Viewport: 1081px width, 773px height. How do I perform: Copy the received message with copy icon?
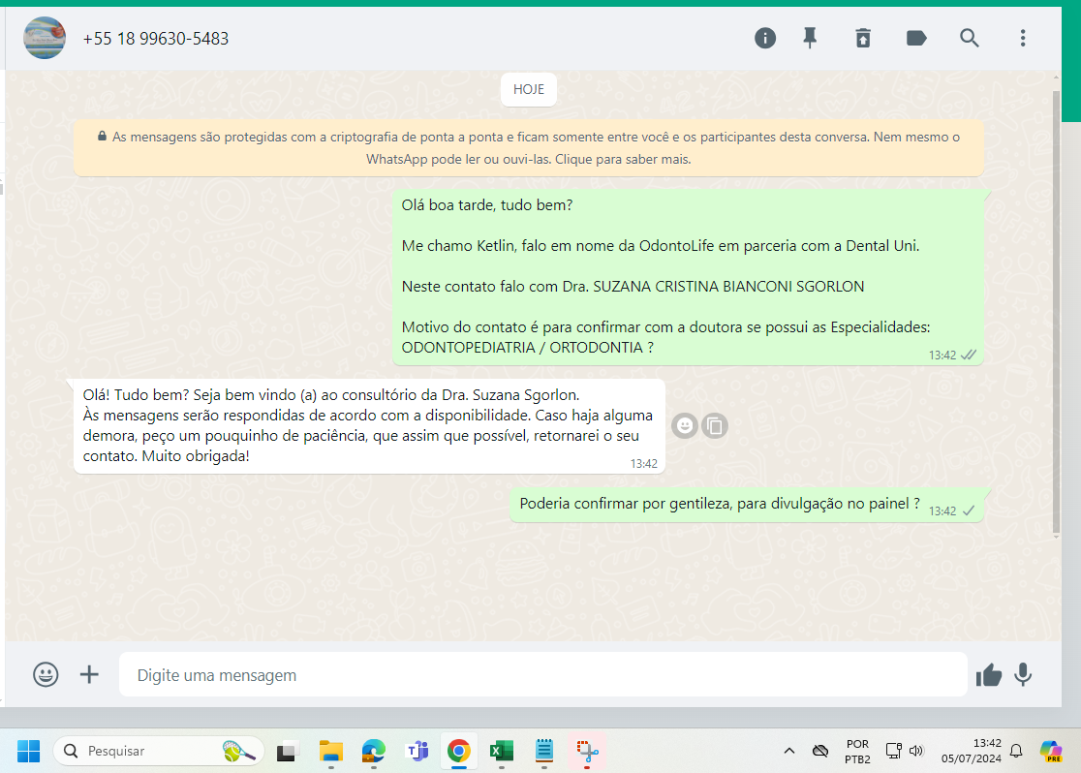coord(715,426)
